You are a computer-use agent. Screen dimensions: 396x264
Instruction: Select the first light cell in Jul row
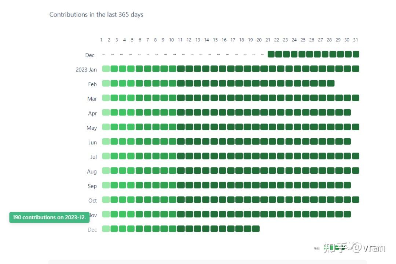pos(106,156)
